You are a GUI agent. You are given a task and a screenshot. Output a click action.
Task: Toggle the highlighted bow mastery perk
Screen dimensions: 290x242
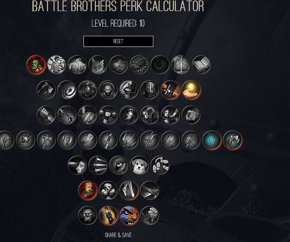pos(212,140)
